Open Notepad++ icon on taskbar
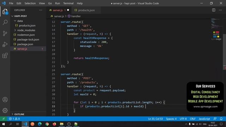This screenshot has height=127, width=226. (76, 124)
